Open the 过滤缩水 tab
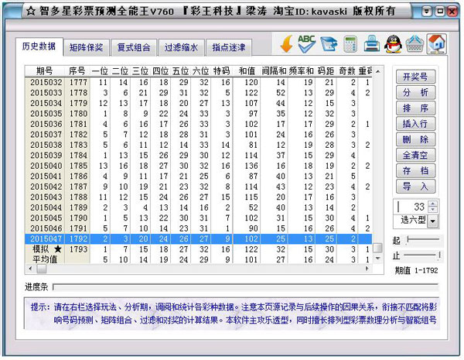 (x=181, y=47)
